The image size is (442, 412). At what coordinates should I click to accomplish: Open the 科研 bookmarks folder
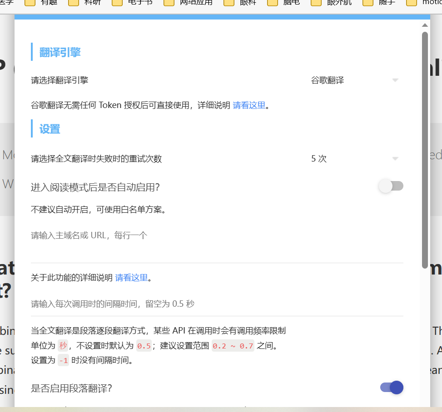[x=84, y=3]
